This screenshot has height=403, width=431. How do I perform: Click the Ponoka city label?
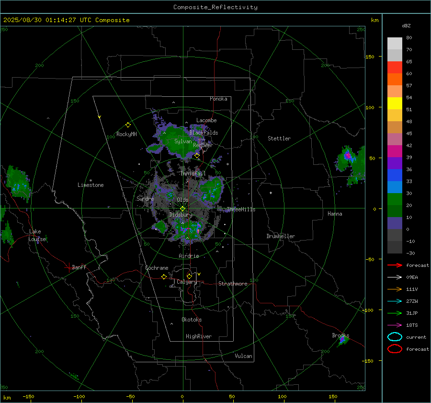pyautogui.click(x=218, y=99)
